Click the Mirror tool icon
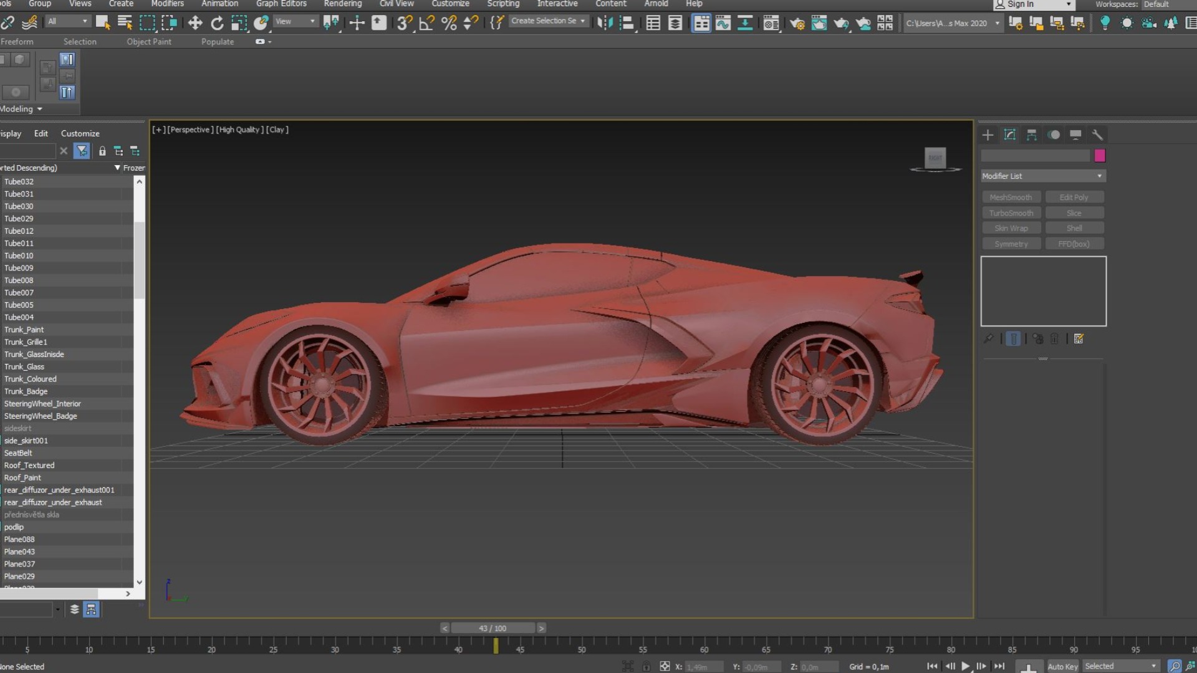This screenshot has height=673, width=1197. point(605,23)
